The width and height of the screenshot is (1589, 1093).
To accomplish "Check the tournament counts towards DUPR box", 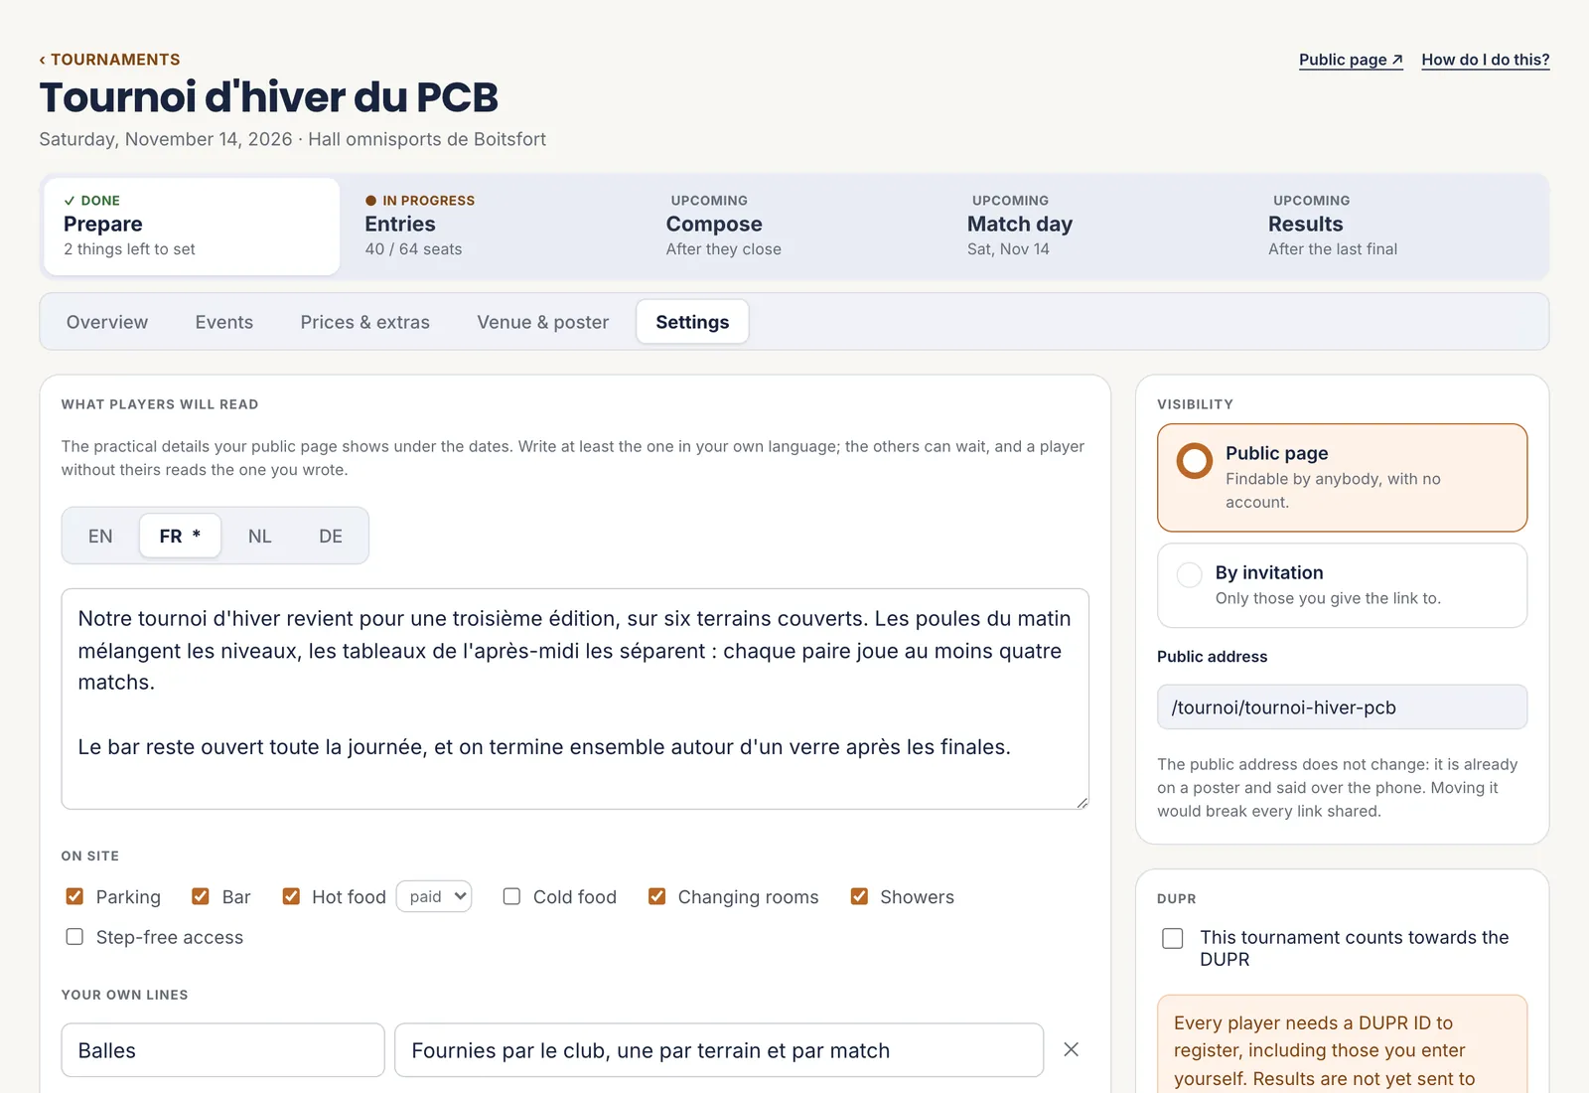I will (x=1173, y=938).
